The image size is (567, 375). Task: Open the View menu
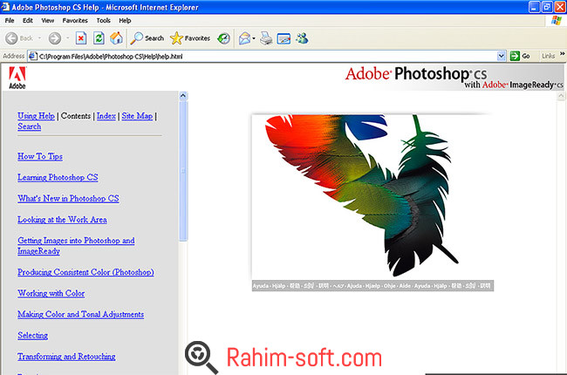pyautogui.click(x=48, y=21)
